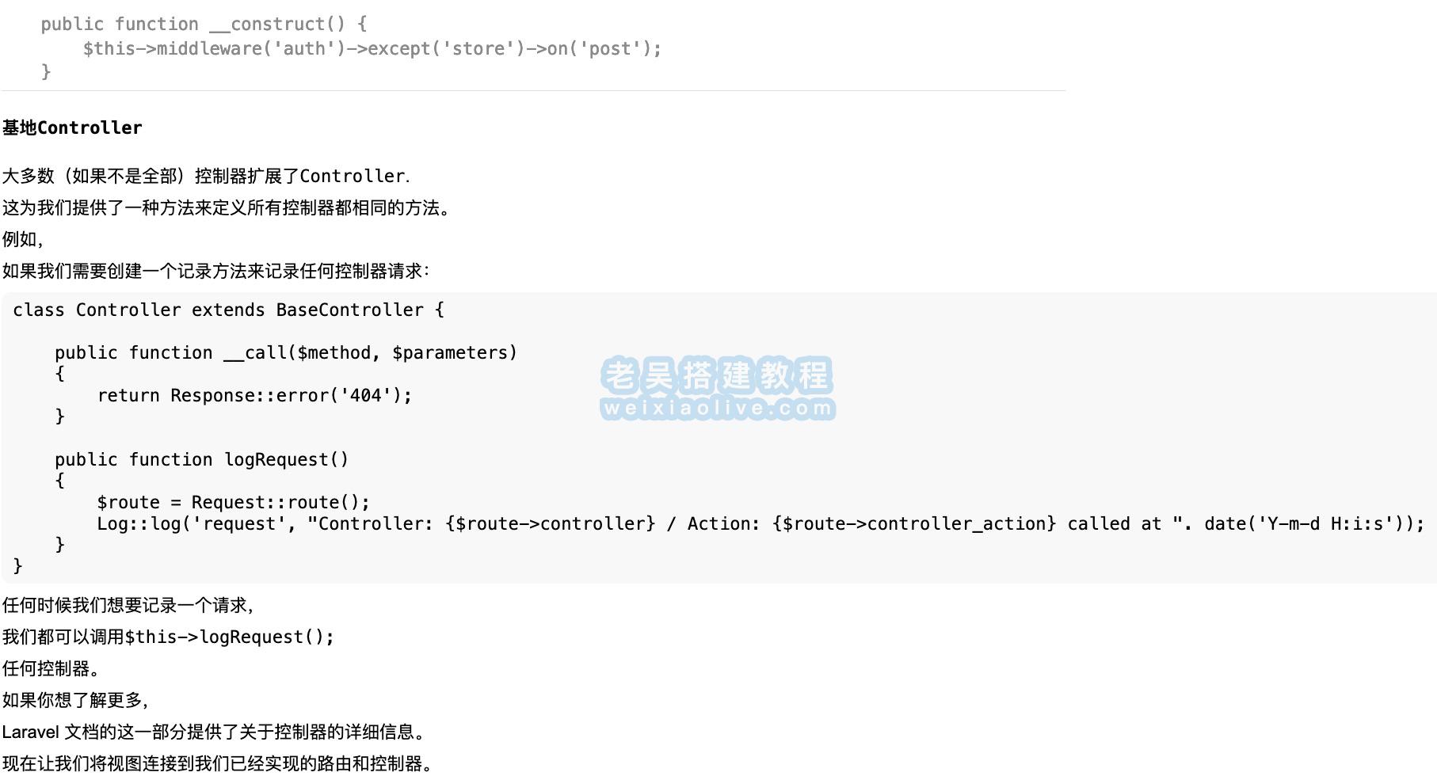The height and width of the screenshot is (776, 1437).
Task: Click the __call($method, $parameters) function line
Action: click(x=285, y=353)
